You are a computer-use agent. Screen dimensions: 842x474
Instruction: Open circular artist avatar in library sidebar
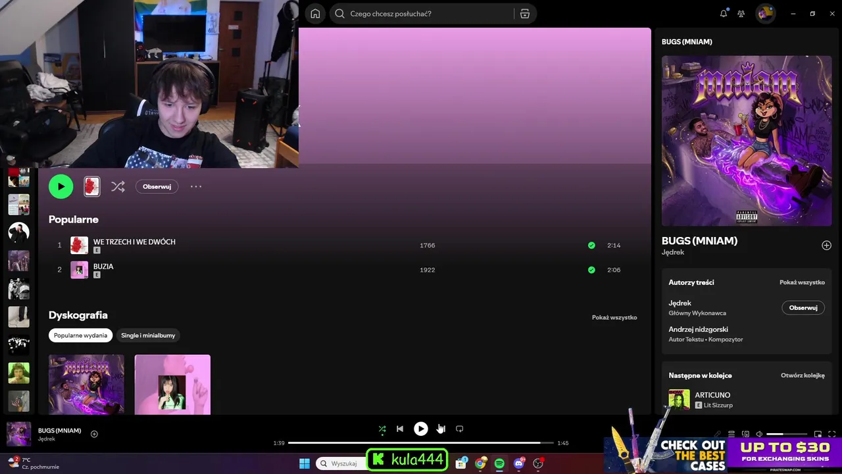point(18,232)
